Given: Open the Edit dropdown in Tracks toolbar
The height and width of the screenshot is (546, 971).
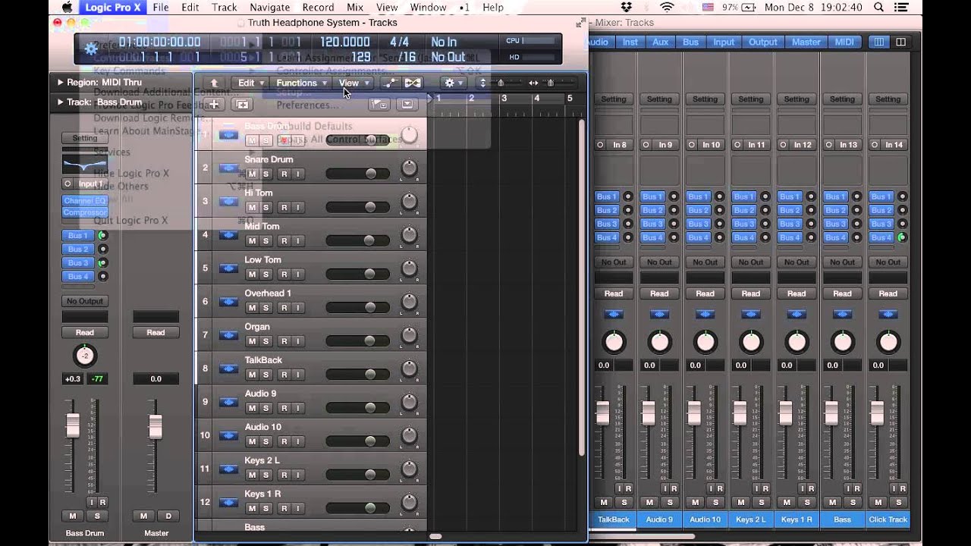Looking at the screenshot, I should click(x=251, y=83).
